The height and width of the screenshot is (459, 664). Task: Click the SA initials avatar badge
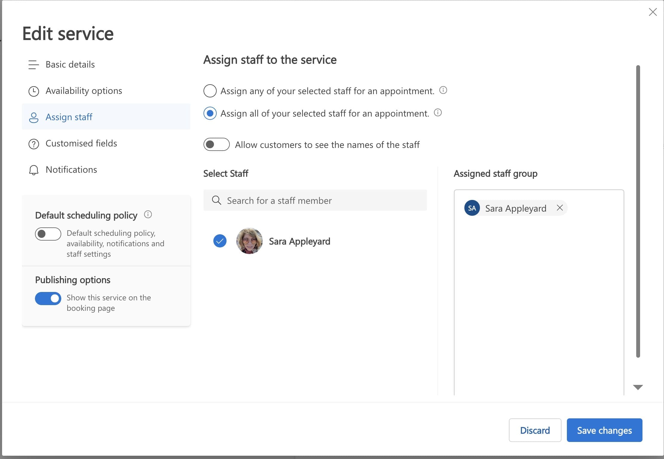pos(472,208)
